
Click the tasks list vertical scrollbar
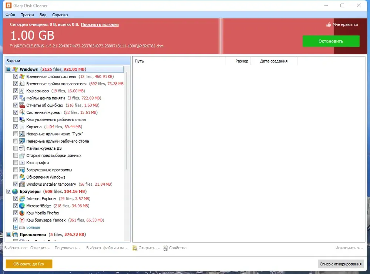tap(127, 121)
